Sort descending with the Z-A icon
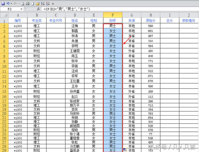 point(48,3)
